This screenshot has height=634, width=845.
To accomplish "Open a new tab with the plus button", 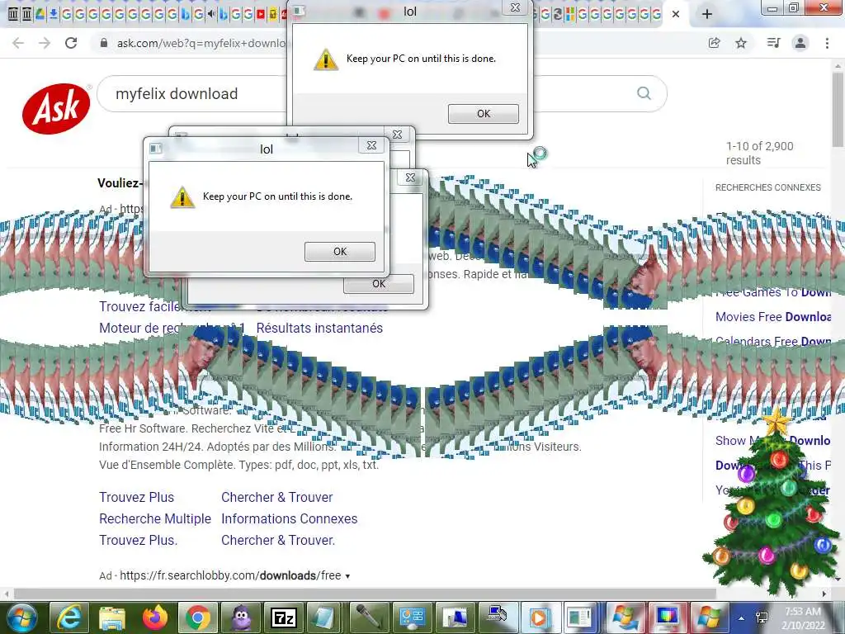I will pos(707,14).
